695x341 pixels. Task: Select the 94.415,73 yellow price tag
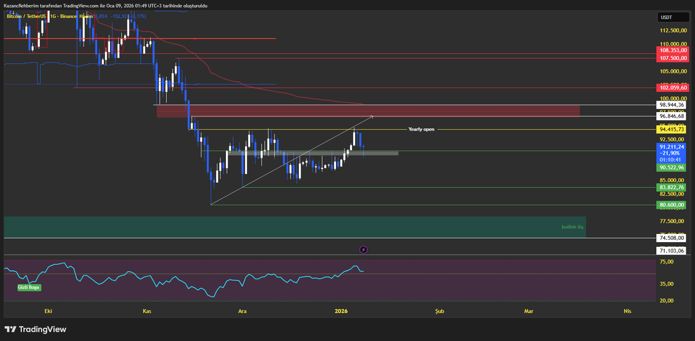click(x=672, y=130)
